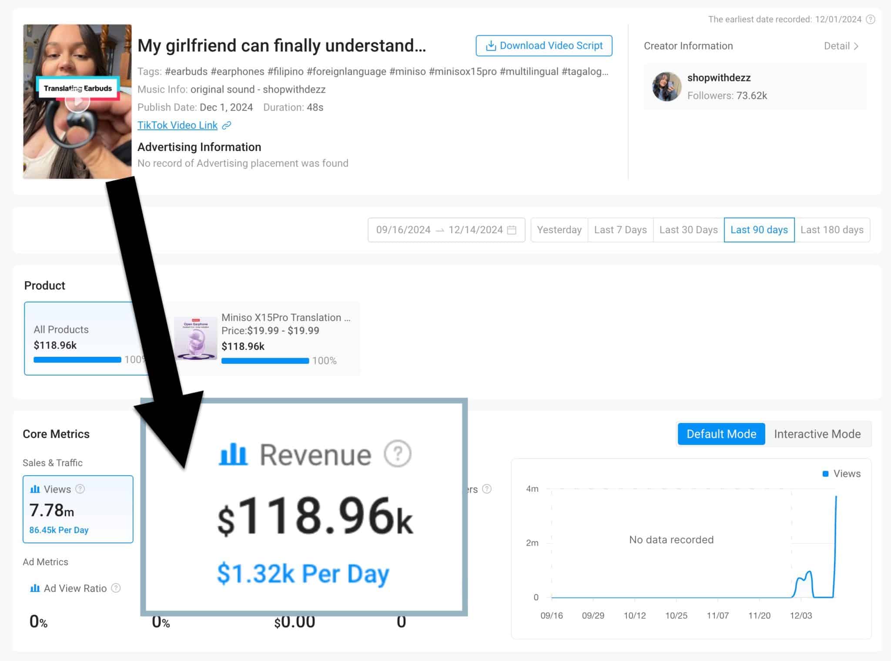Open the end date field 12/14/2024
Image resolution: width=891 pixels, height=661 pixels.
coord(476,230)
